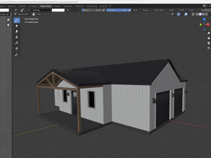The width and height of the screenshot is (211, 158).
Task: Click the blue Z axis gizmo handle
Action: (204, 19)
